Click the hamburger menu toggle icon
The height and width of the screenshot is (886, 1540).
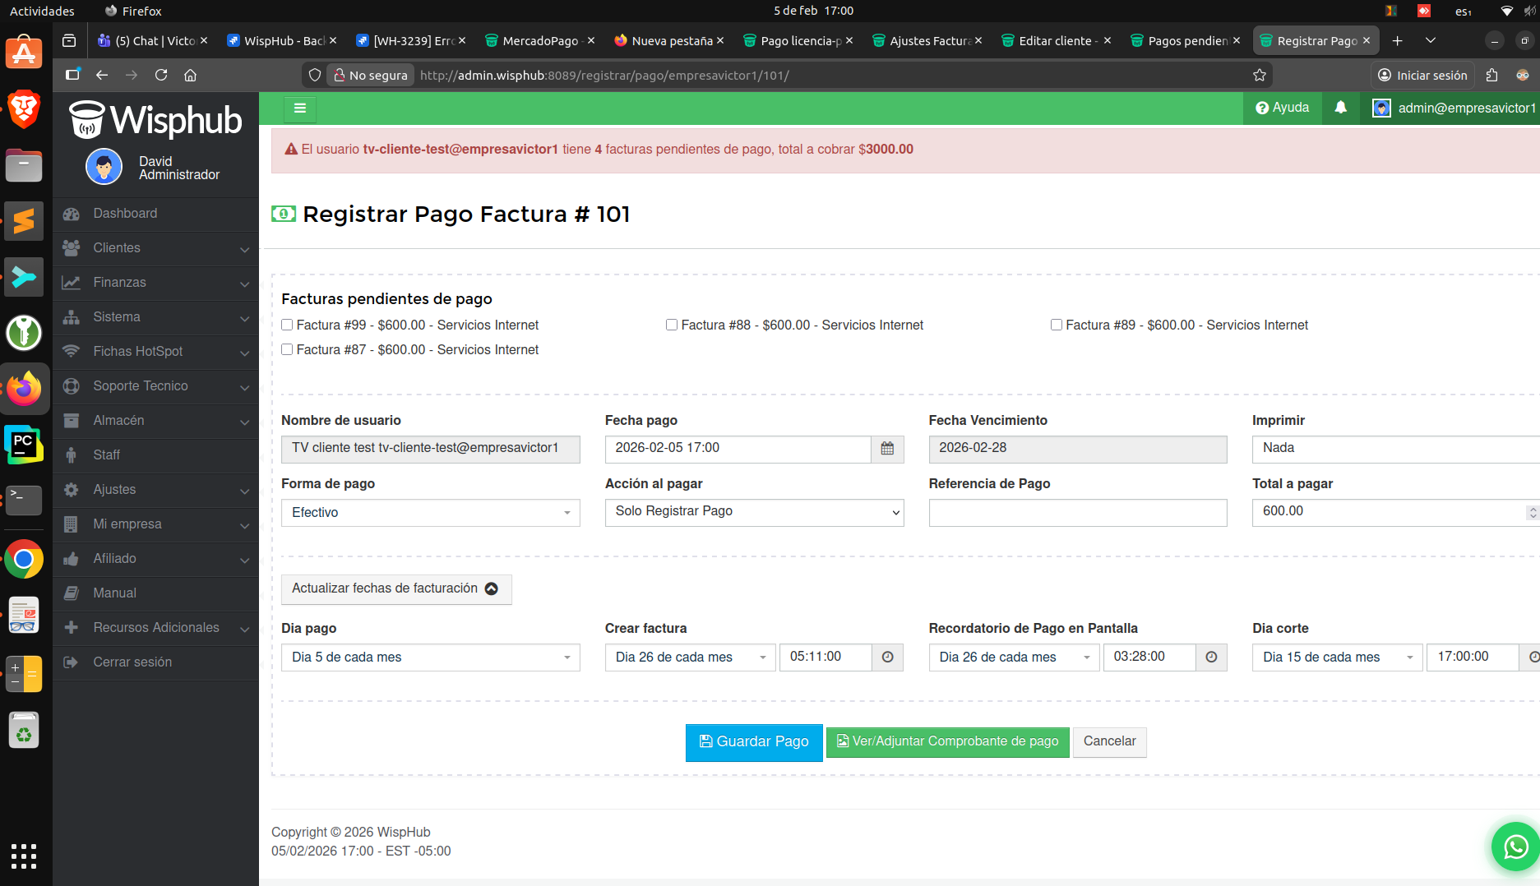[x=300, y=108]
